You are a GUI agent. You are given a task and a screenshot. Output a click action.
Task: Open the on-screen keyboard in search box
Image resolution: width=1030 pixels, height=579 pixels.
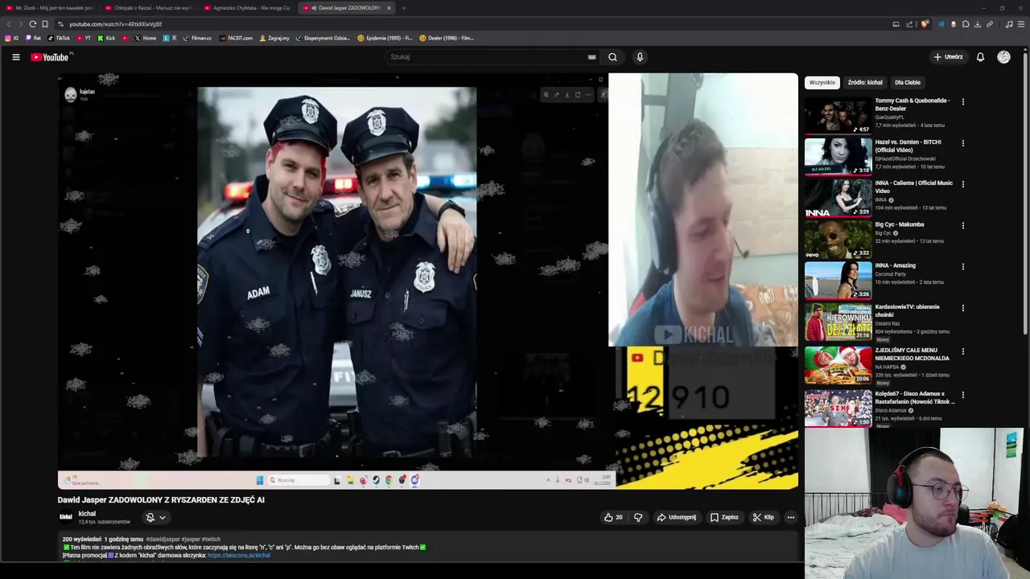click(591, 57)
